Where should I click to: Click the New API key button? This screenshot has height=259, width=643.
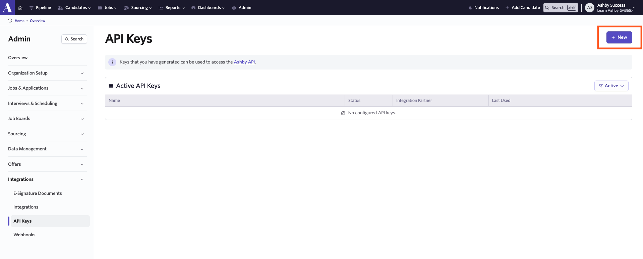[x=619, y=37]
